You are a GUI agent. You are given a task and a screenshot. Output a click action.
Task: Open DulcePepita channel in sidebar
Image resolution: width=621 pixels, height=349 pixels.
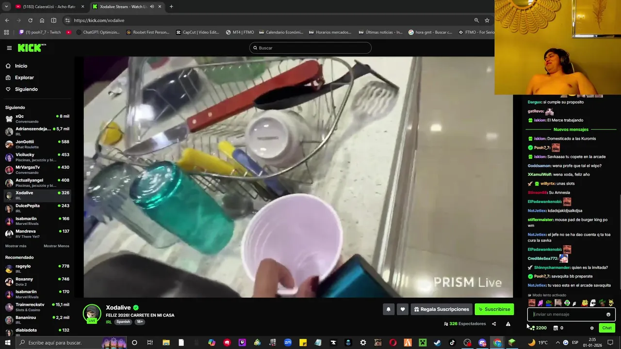click(37, 208)
